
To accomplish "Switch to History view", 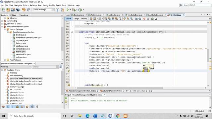I will 84,19.
